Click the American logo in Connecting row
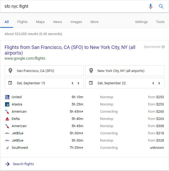 (7, 112)
